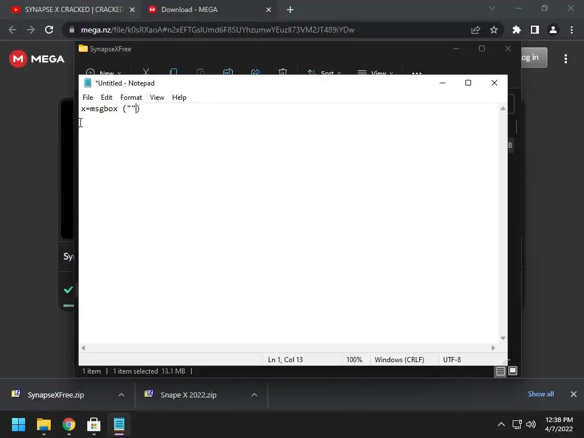The height and width of the screenshot is (438, 584).
Task: Go back in Chrome
Action: (x=13, y=30)
